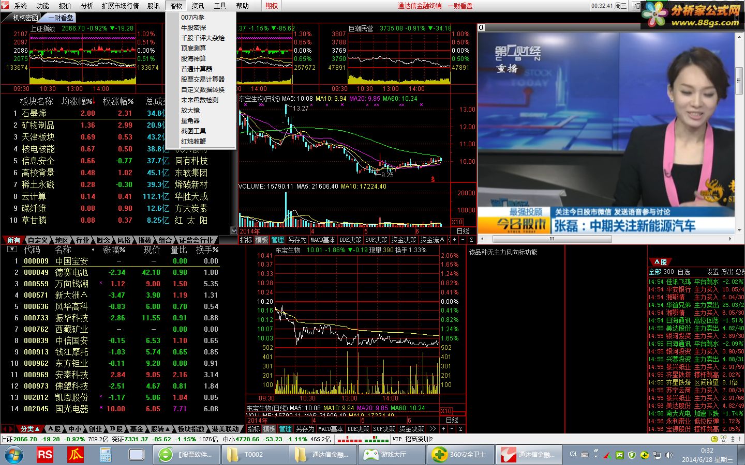The image size is (745, 465).
Task: Click VIP_招商深圳2 server status text
Action: click(x=412, y=440)
